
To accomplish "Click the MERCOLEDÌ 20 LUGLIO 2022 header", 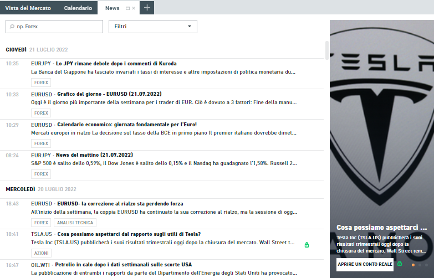I will coord(41,189).
